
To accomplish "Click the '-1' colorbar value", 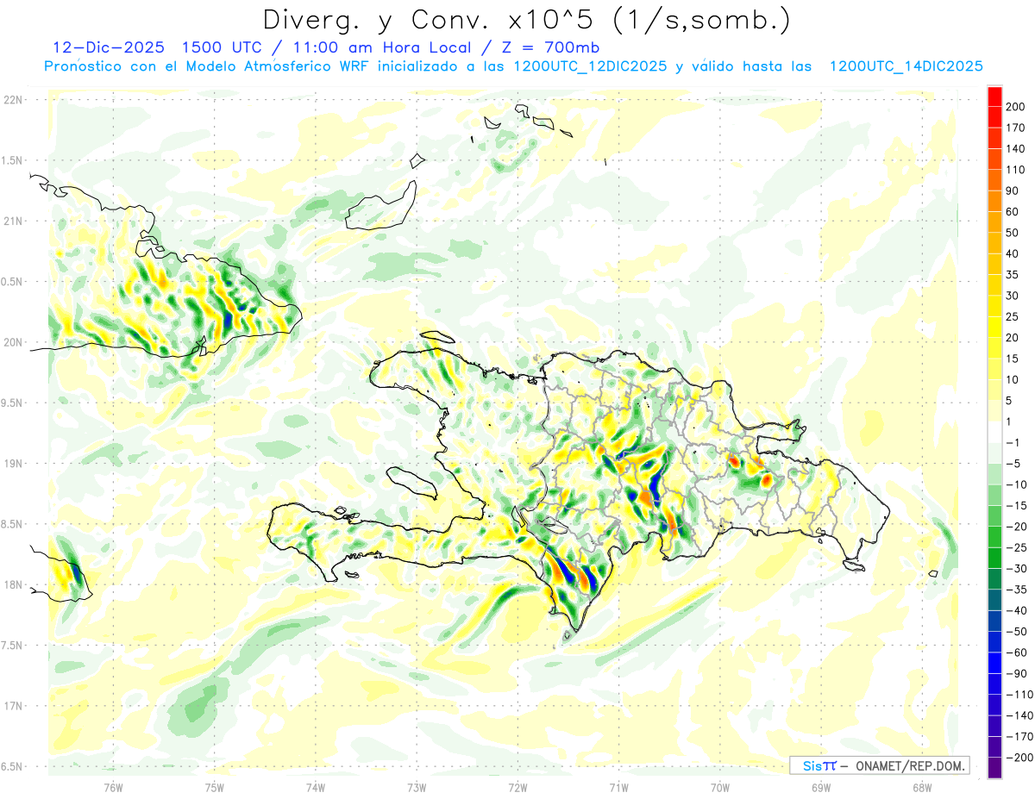I will (1013, 443).
